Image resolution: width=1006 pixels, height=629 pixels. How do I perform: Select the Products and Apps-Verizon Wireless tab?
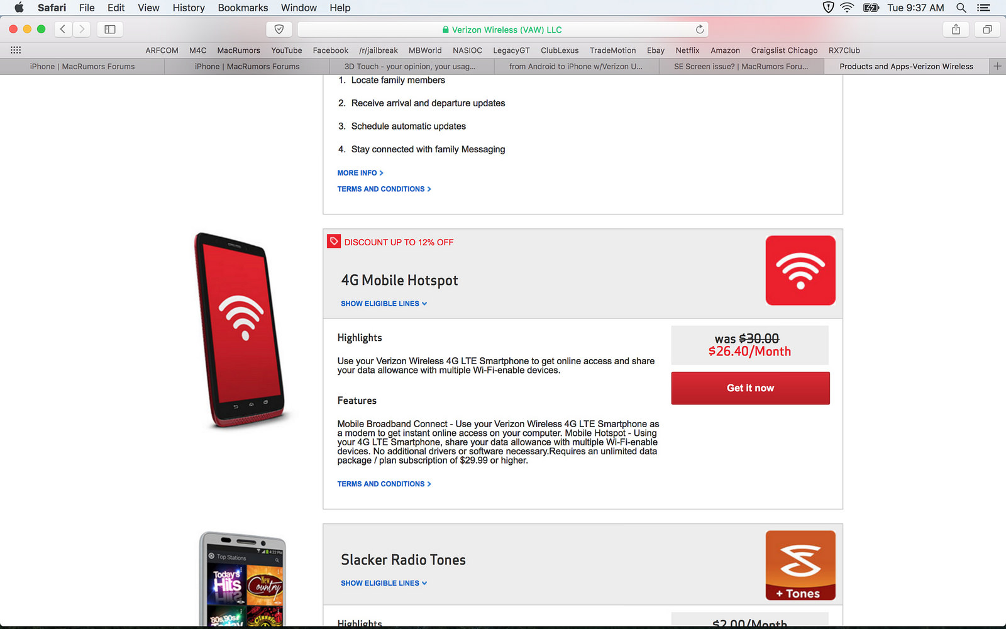(x=907, y=66)
